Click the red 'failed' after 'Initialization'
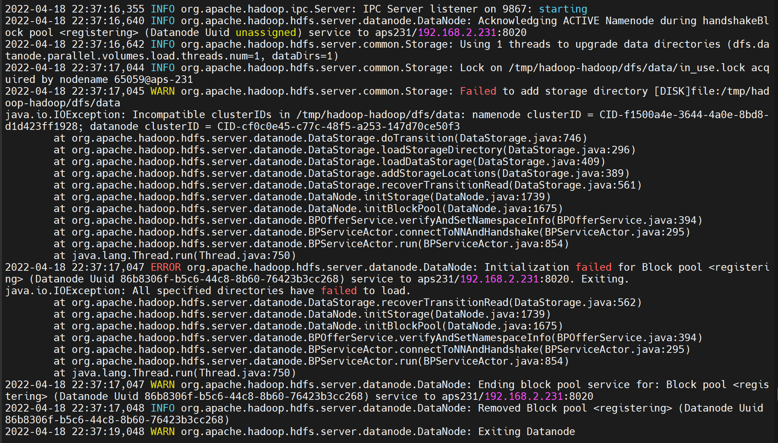This screenshot has height=443, width=778. click(x=593, y=267)
